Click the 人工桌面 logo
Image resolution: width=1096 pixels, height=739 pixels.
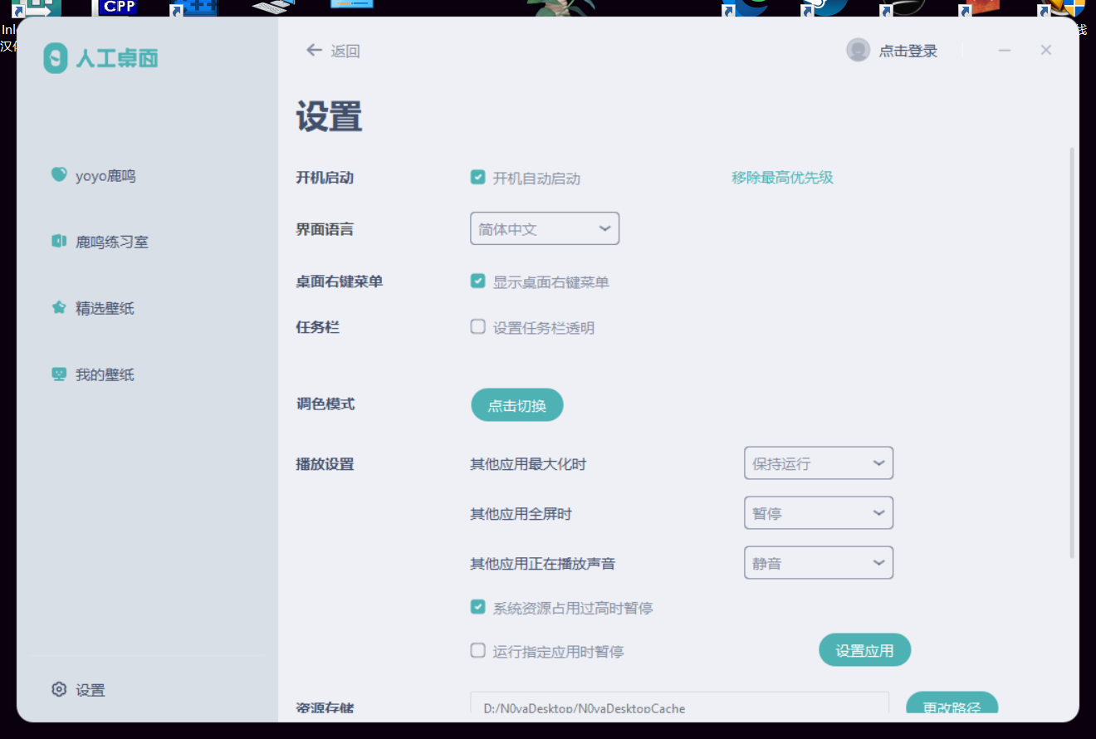[x=100, y=58]
